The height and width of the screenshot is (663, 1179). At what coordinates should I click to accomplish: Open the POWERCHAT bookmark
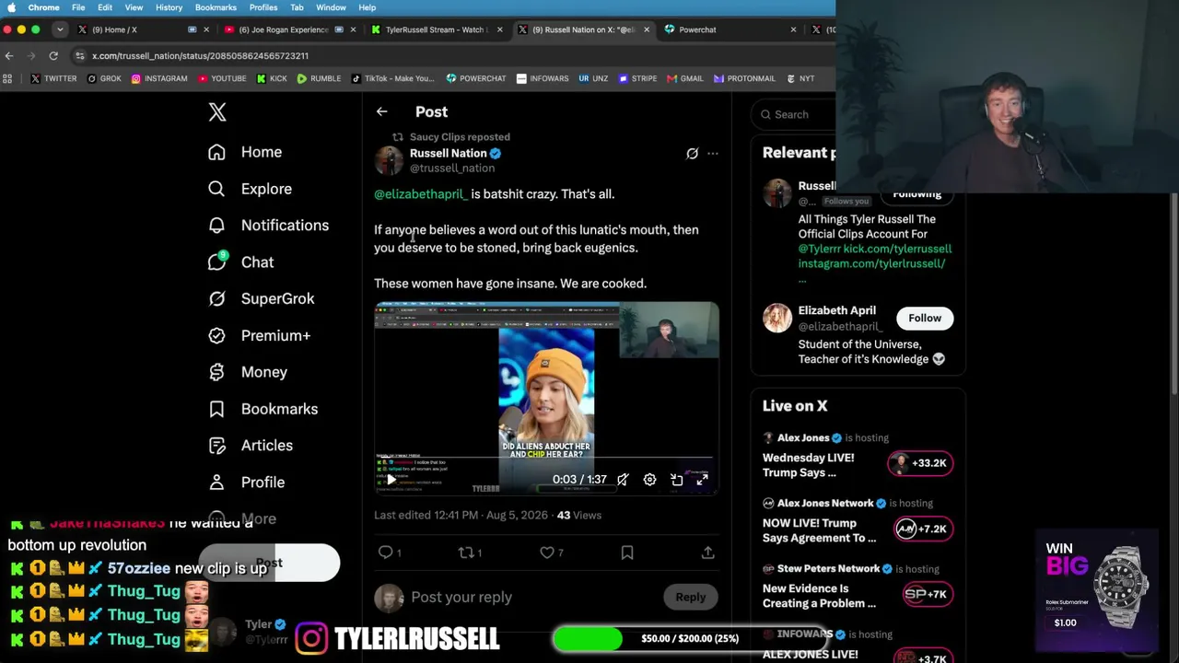[x=476, y=79]
